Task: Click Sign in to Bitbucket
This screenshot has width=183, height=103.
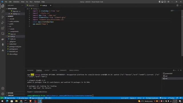Action: [x=37, y=98]
